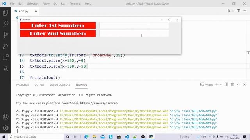Image resolution: width=250 pixels, height=140 pixels.
Task: Open Source Control view
Action: 5,35
